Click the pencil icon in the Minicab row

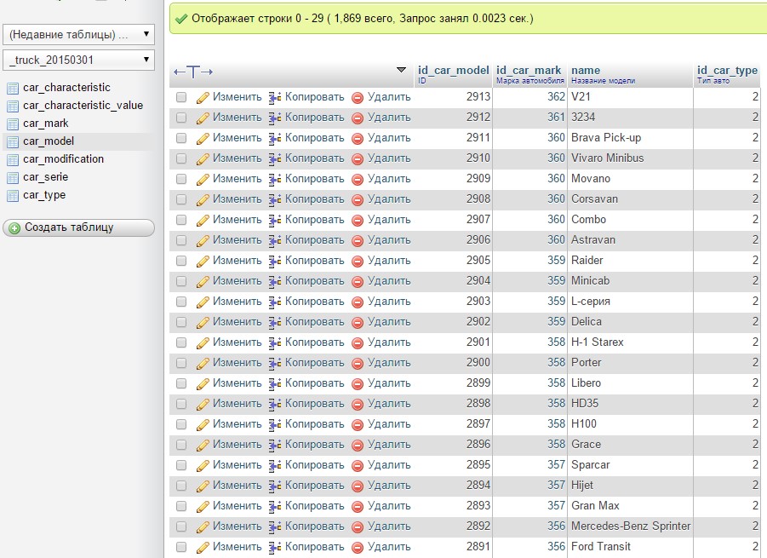click(x=203, y=281)
